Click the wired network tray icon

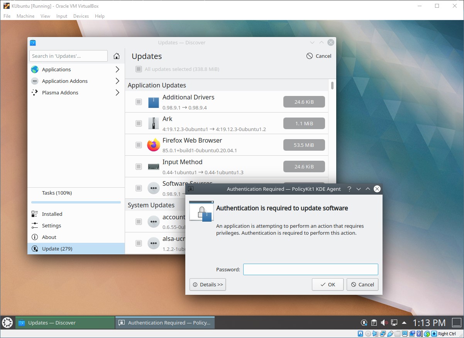tap(394, 323)
